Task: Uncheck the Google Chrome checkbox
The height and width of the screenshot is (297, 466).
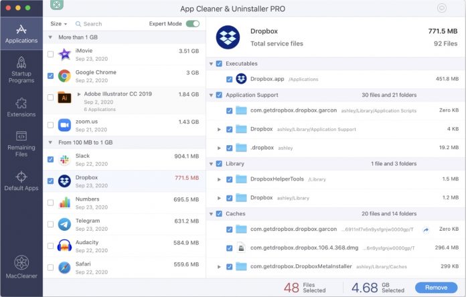Action: (50, 76)
